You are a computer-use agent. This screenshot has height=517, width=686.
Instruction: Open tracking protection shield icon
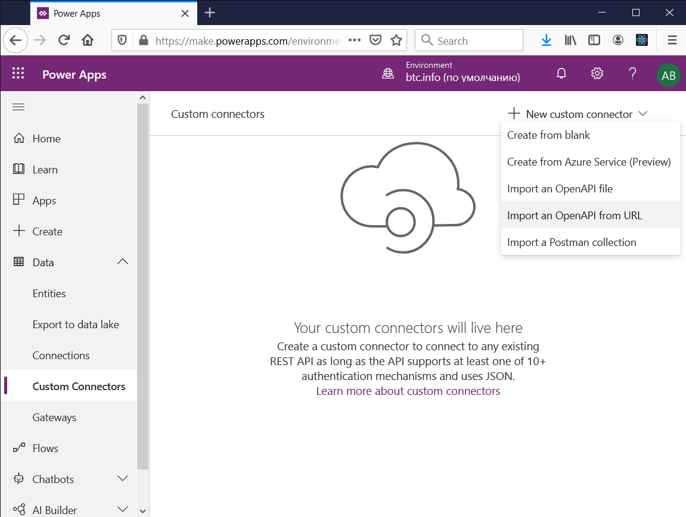pyautogui.click(x=123, y=41)
